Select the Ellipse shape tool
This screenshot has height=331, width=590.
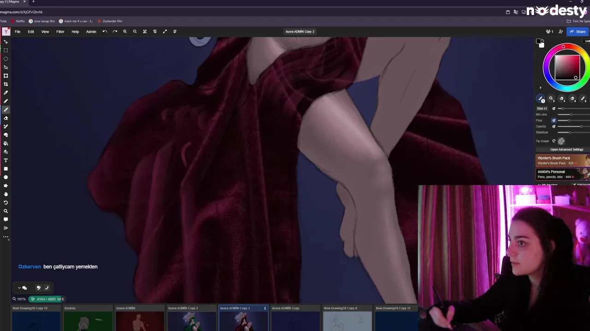tap(6, 177)
